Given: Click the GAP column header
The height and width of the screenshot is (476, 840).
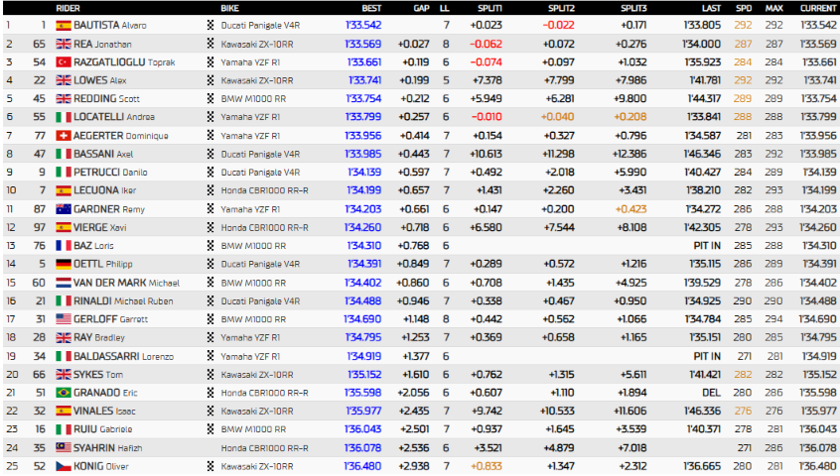Looking at the screenshot, I should 422,8.
